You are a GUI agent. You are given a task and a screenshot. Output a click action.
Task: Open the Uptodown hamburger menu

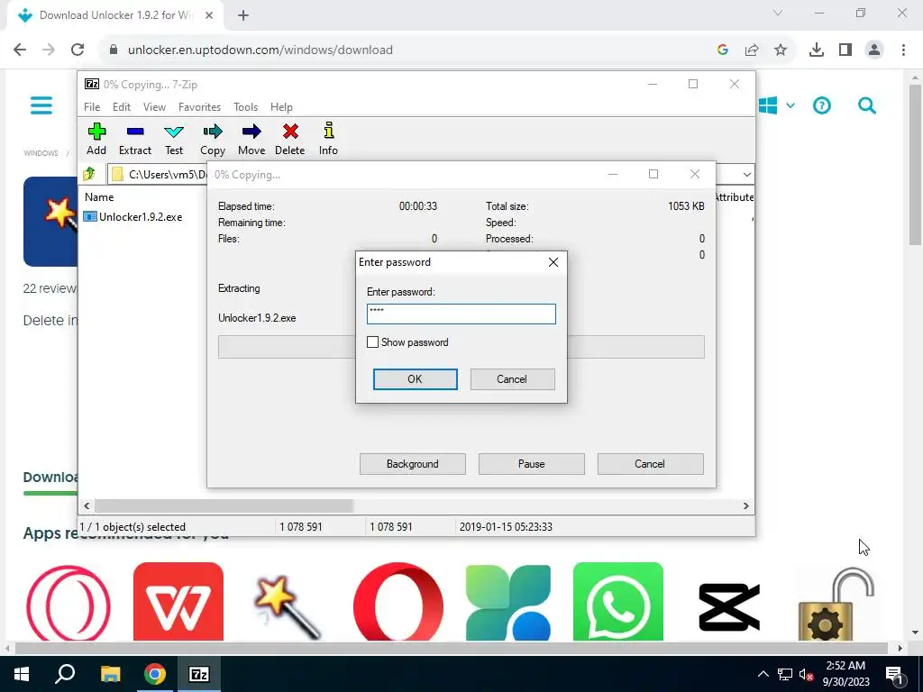point(41,105)
